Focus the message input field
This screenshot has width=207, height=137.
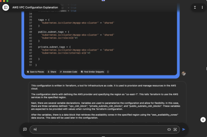97,129
